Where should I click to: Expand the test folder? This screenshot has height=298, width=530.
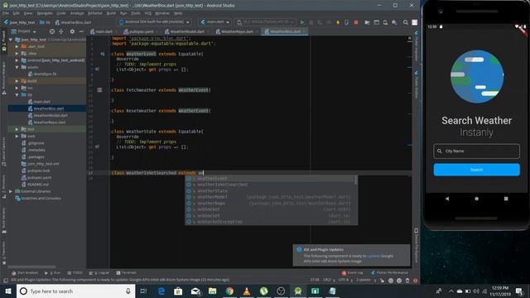click(17, 129)
